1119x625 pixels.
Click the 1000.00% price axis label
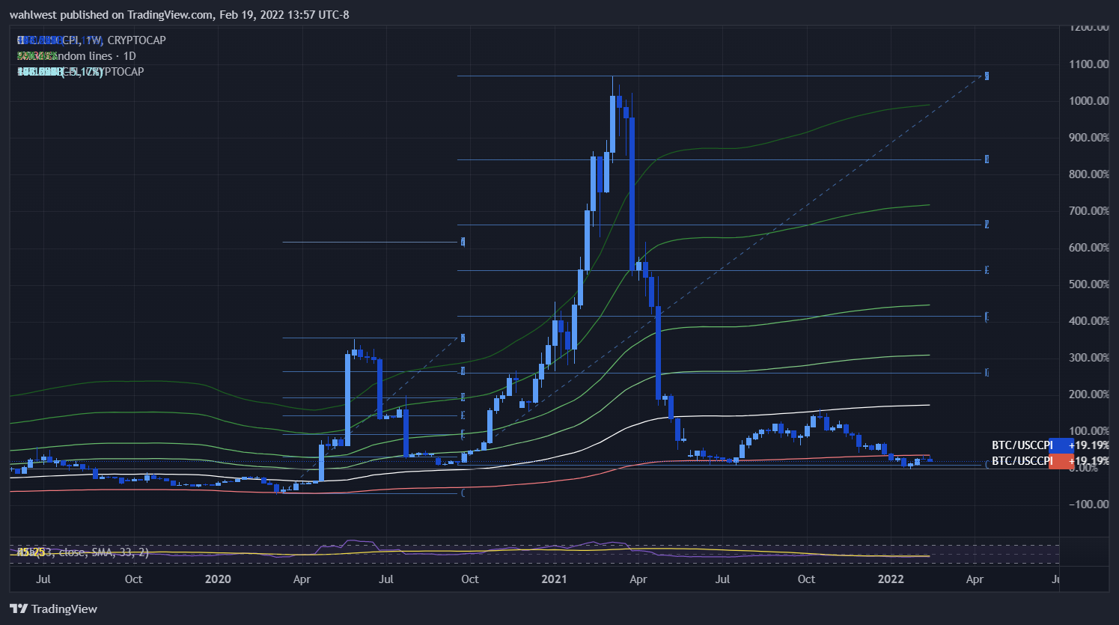tap(1089, 101)
